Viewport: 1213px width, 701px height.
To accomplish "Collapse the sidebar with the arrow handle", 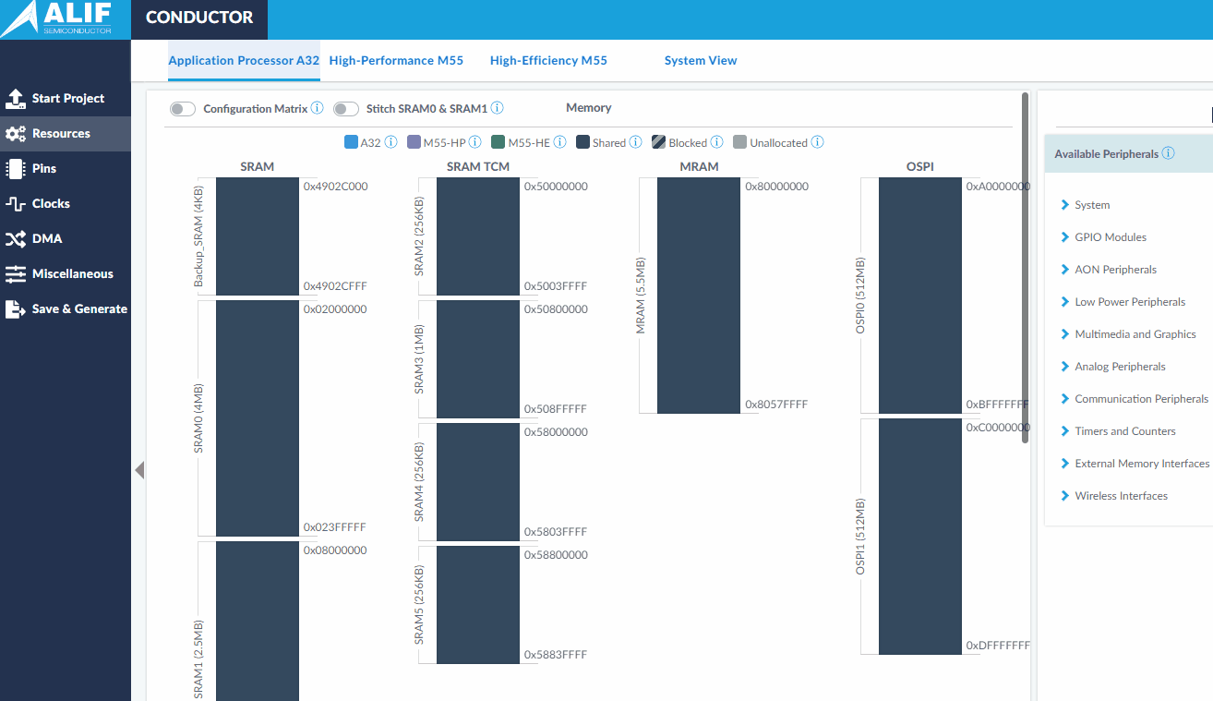I will click(x=139, y=470).
